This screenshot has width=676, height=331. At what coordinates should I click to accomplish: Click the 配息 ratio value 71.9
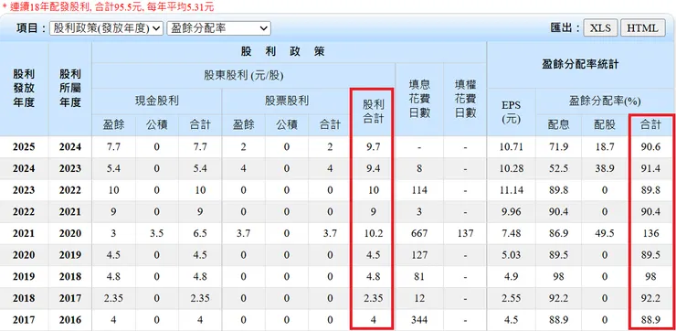559,147
